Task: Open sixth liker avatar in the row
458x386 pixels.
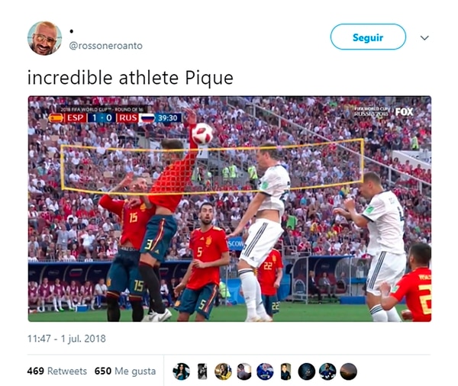Action: (x=285, y=372)
